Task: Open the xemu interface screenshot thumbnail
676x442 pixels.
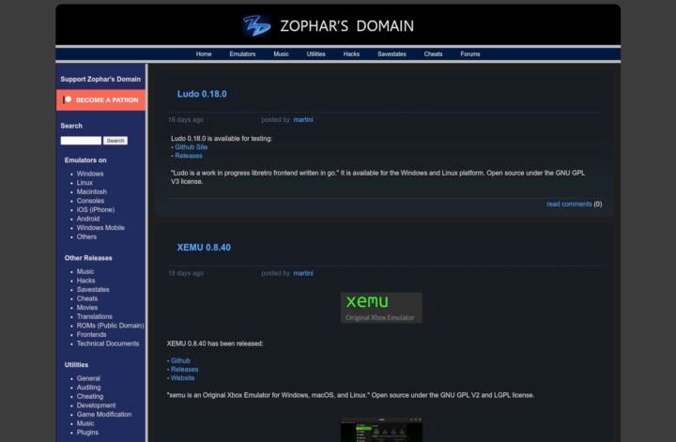Action: coord(381,430)
